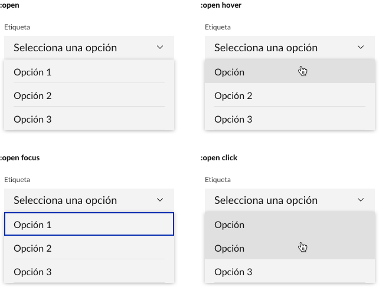
Task: Collapse the open focus dropdown using its chevron
Action: (x=160, y=200)
